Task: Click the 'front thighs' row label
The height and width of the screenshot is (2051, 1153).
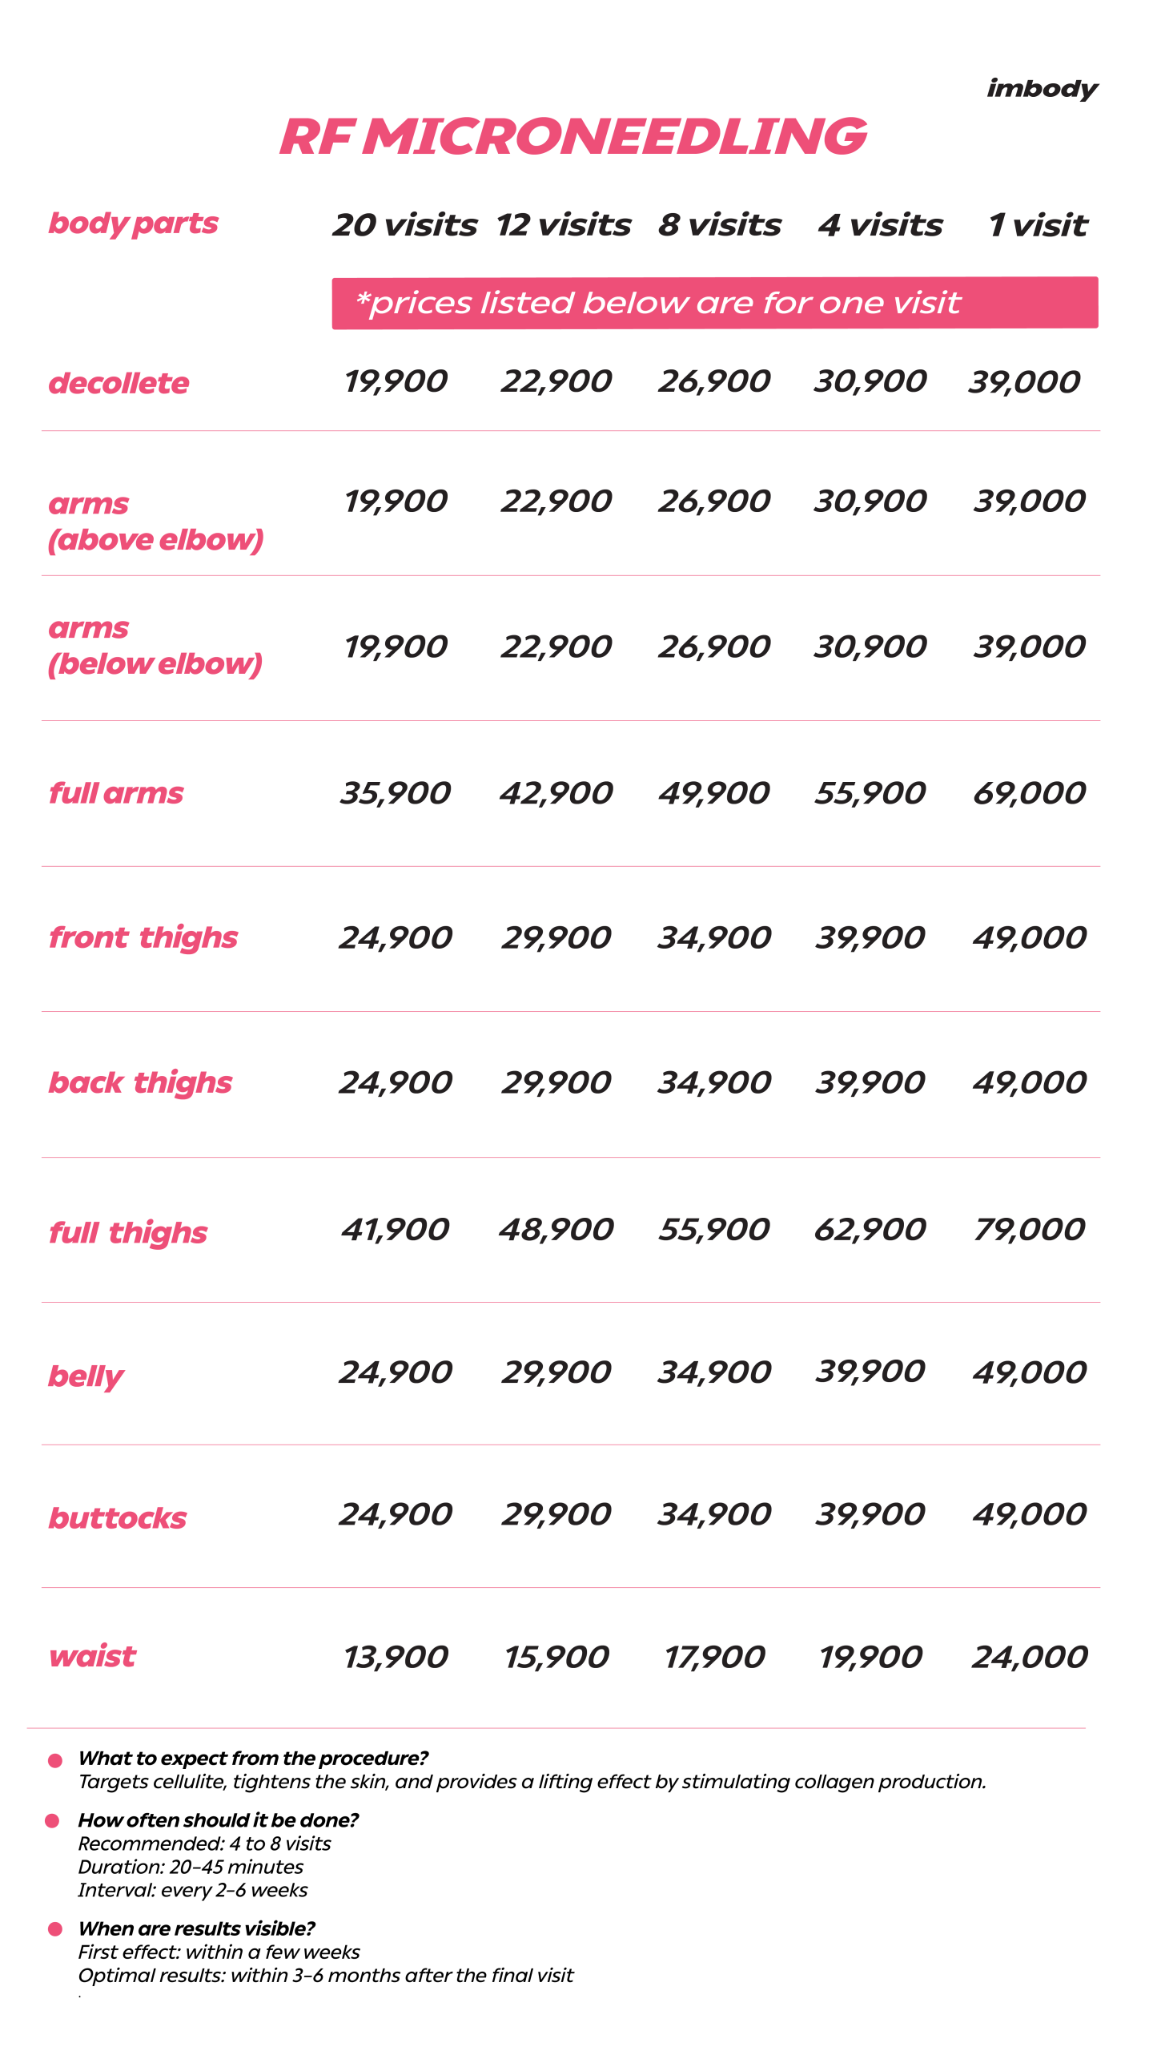Action: coord(143,937)
